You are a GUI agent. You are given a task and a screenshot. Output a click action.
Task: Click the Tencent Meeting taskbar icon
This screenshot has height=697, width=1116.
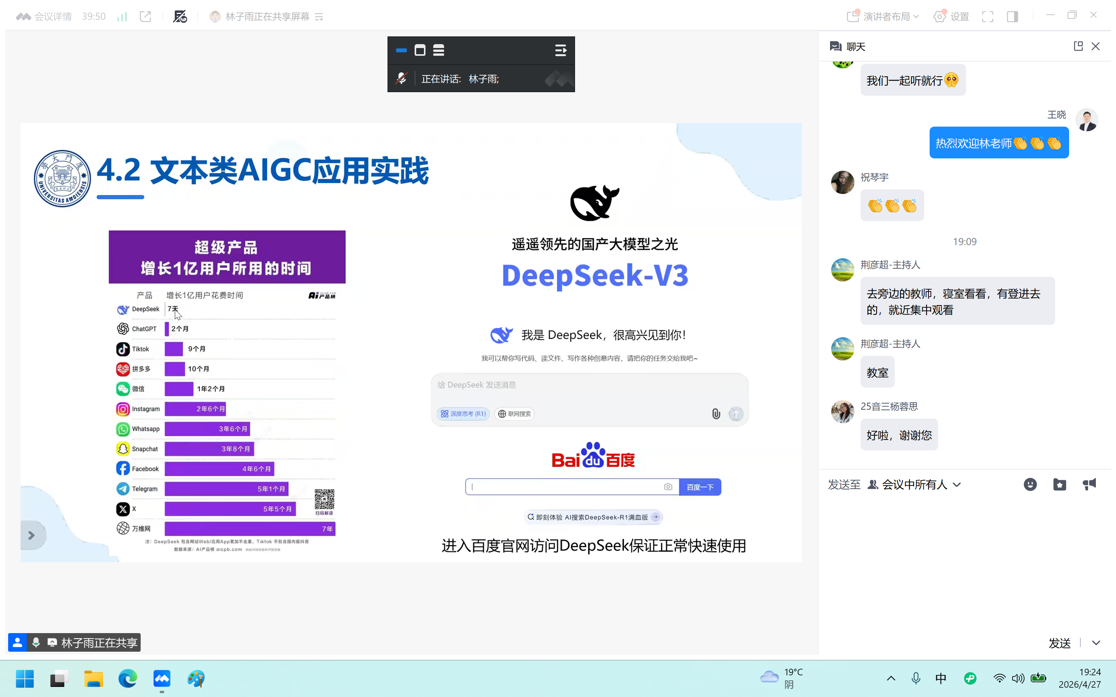(162, 678)
